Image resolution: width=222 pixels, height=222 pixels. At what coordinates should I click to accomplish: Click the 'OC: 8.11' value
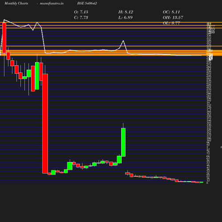pyautogui.click(x=171, y=12)
